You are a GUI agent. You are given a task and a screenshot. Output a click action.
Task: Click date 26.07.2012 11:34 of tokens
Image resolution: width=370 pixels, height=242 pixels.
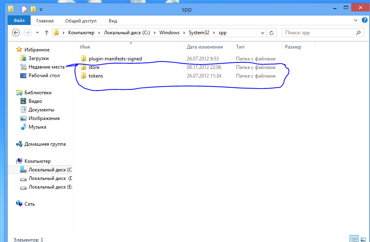pos(204,76)
